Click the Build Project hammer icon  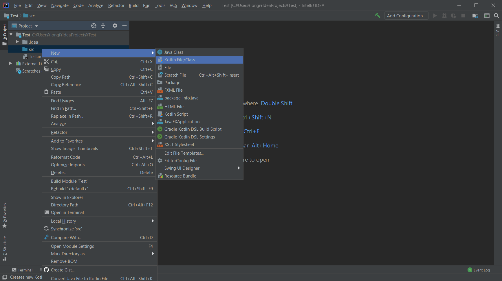pos(378,16)
